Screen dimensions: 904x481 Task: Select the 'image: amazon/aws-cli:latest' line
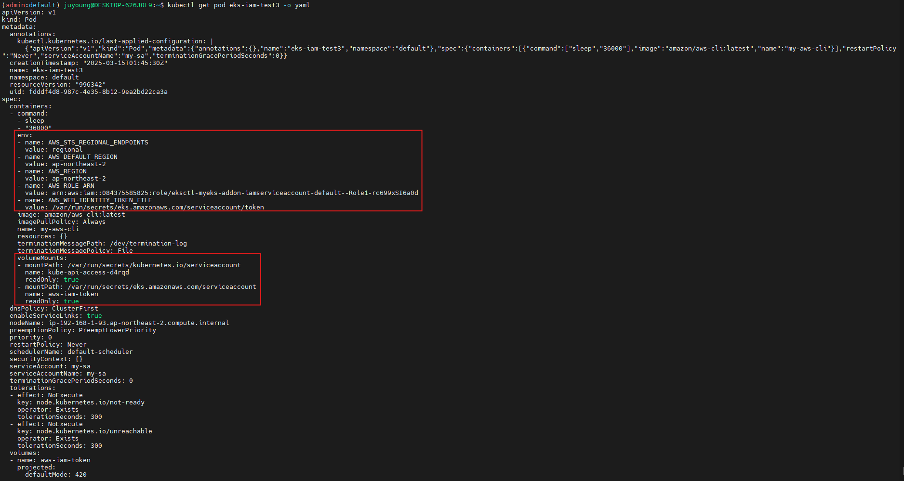coord(71,215)
